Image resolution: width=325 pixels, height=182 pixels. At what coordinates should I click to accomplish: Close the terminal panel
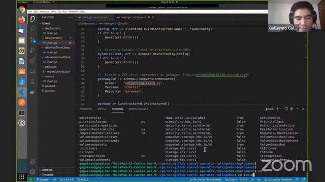pos(303,109)
